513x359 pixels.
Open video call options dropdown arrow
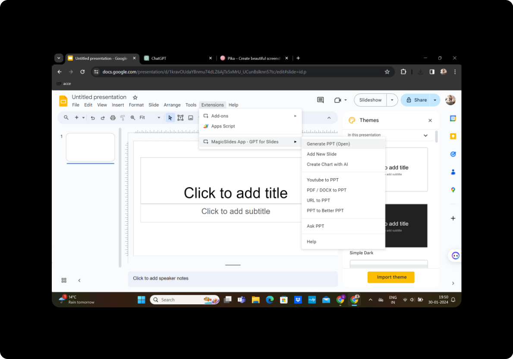346,100
